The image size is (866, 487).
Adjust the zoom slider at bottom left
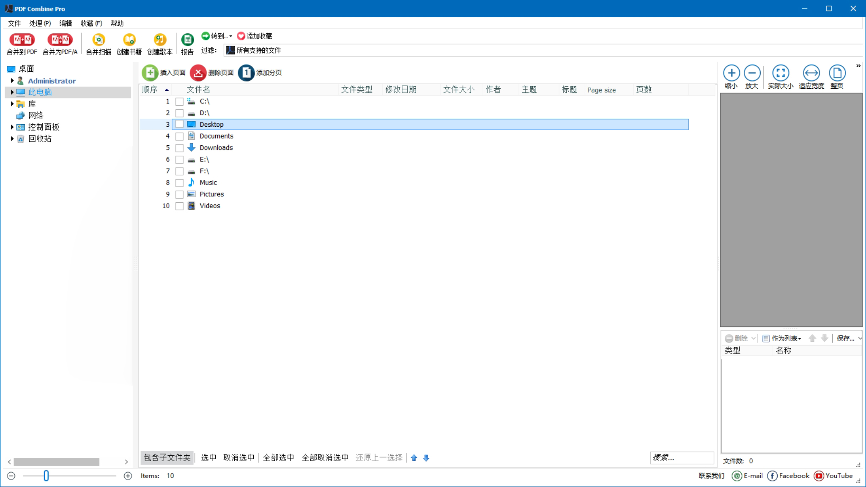coord(47,476)
